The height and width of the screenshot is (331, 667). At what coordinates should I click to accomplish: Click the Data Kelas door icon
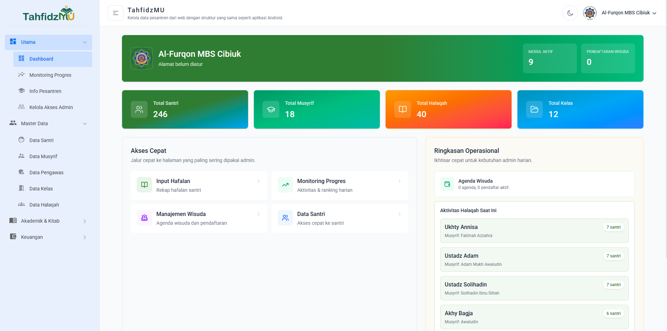click(21, 188)
